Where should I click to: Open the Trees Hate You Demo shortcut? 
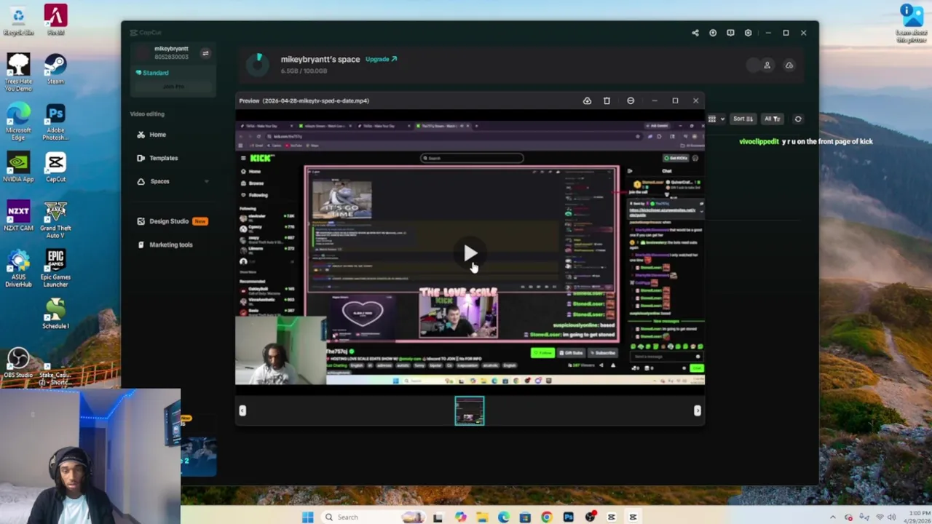(18, 72)
